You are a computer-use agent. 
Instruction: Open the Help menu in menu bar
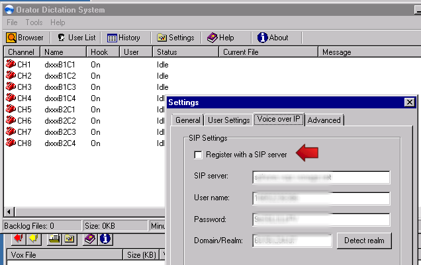coord(58,22)
